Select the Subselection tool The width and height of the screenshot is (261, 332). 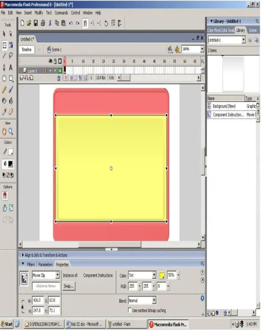point(11,34)
